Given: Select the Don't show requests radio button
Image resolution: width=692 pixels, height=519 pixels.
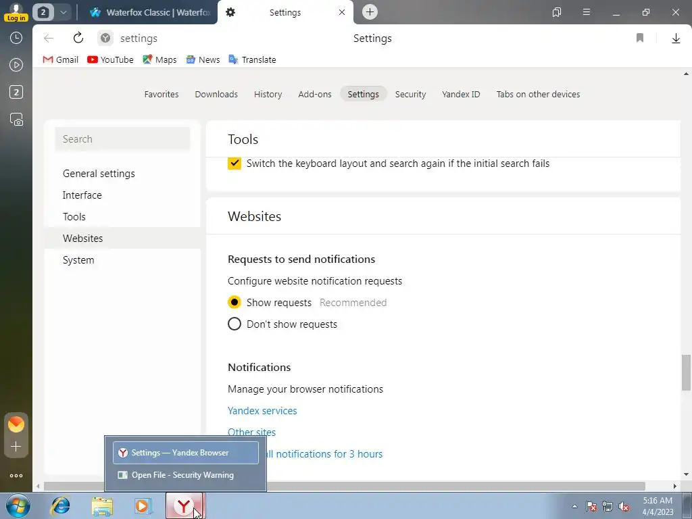Looking at the screenshot, I should (234, 324).
